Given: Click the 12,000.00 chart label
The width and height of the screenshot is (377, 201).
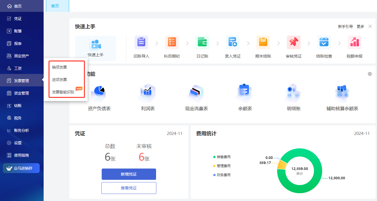Looking at the screenshot, I should (x=336, y=178).
